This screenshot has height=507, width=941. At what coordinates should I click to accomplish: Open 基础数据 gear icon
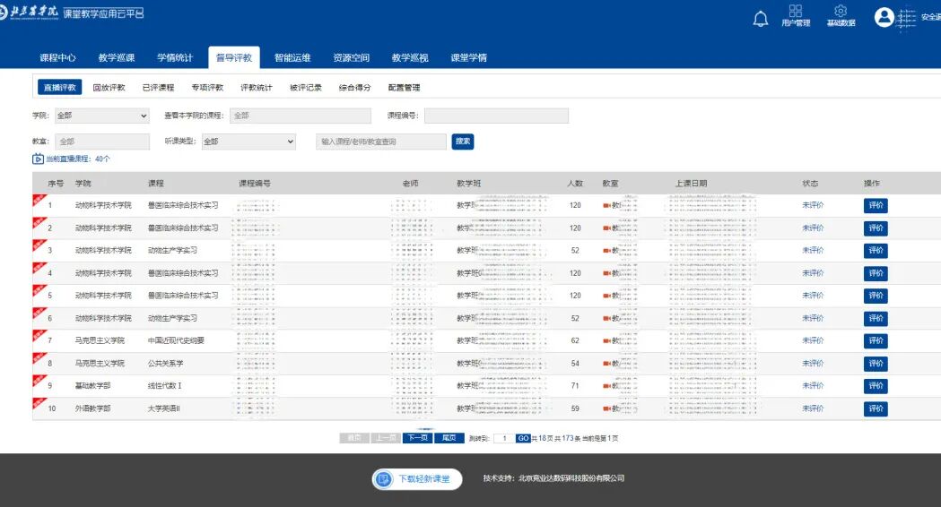coord(841,11)
